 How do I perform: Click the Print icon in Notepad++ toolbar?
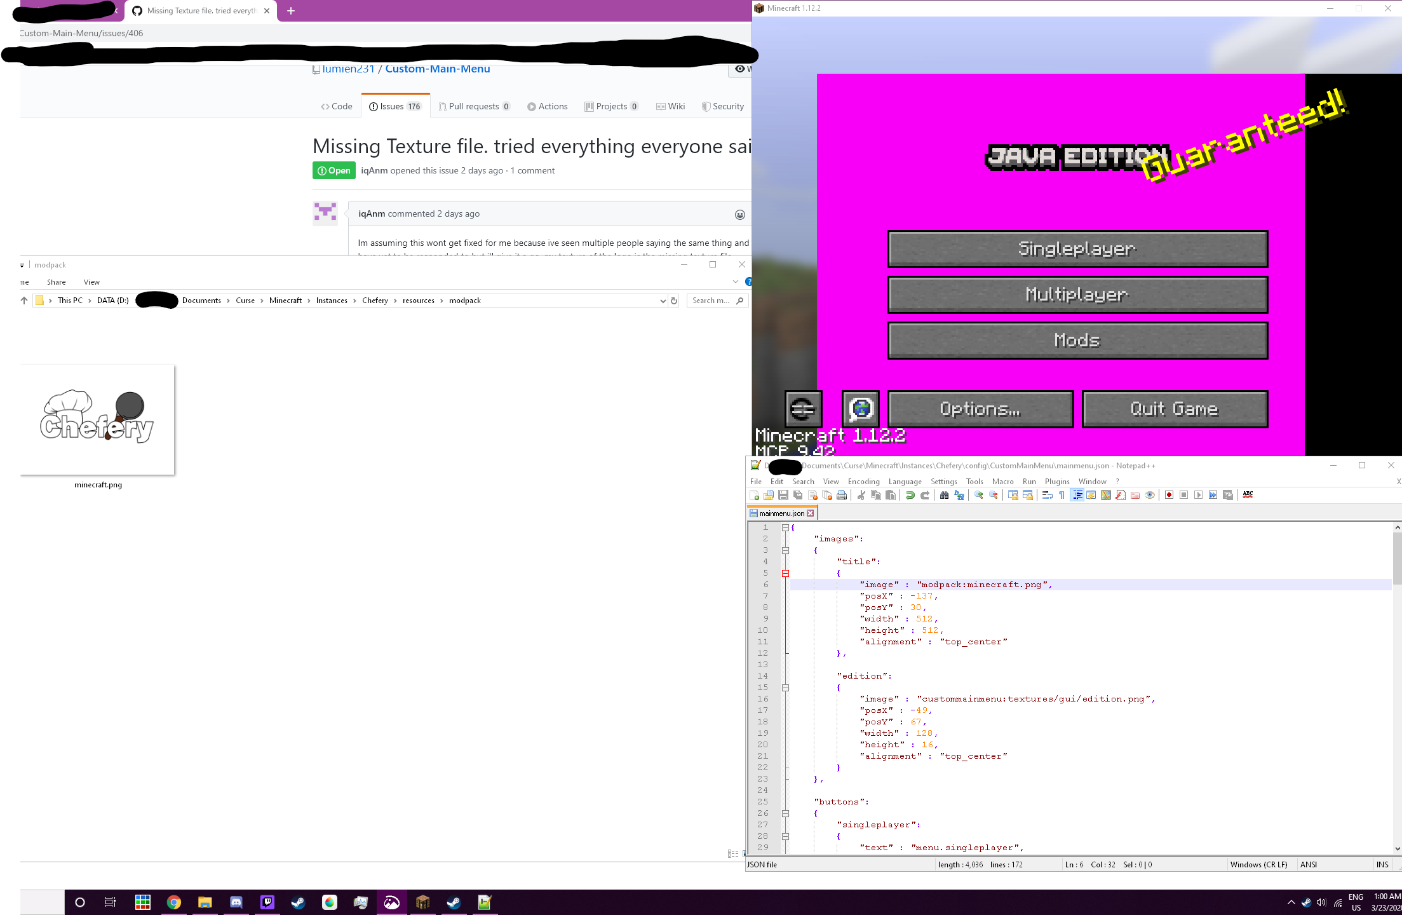pos(842,496)
